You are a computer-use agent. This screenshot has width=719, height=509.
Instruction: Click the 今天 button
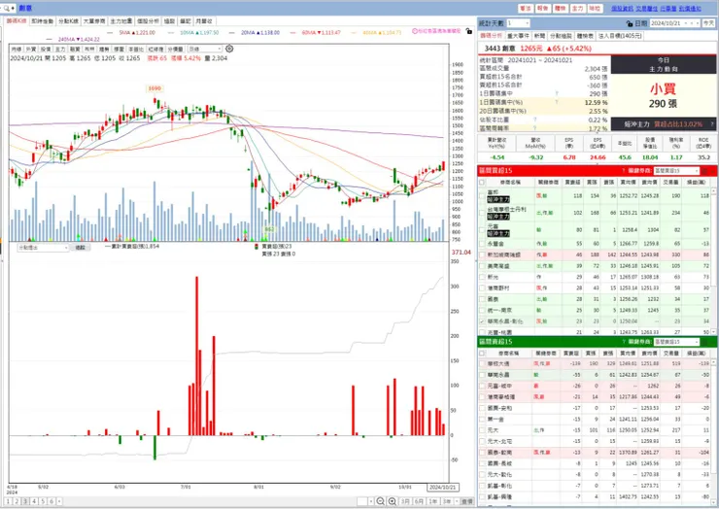point(709,23)
